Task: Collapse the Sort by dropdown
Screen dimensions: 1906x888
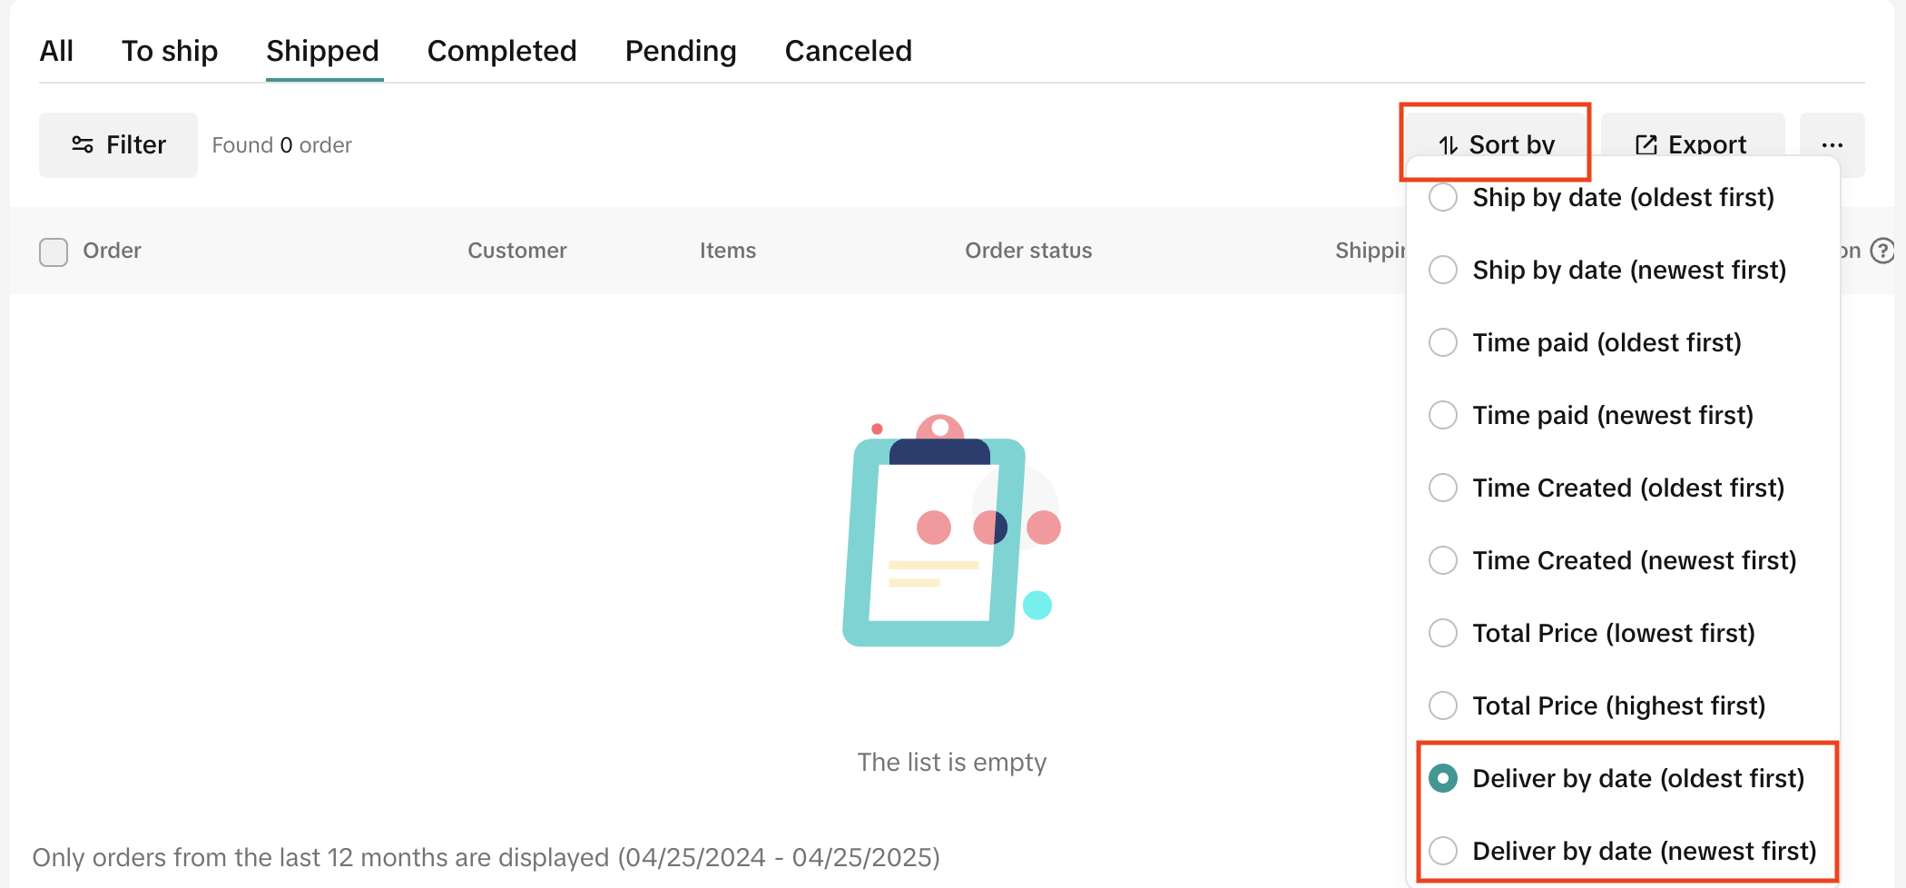Action: pyautogui.click(x=1496, y=143)
